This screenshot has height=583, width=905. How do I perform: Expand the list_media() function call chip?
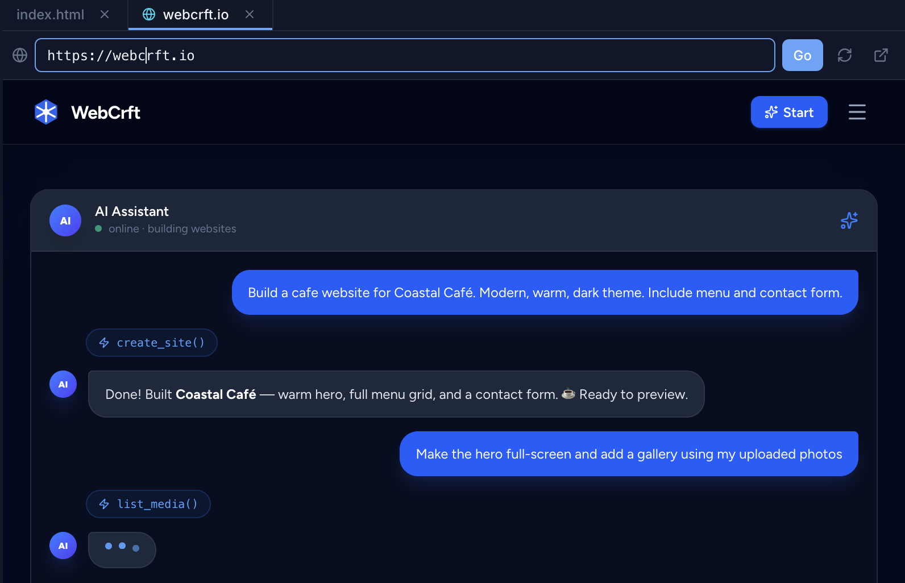(148, 504)
